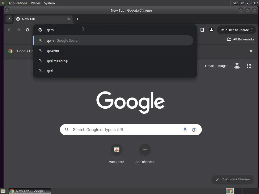
Task: Click the Search Google or type a URL box
Action: pos(131,130)
